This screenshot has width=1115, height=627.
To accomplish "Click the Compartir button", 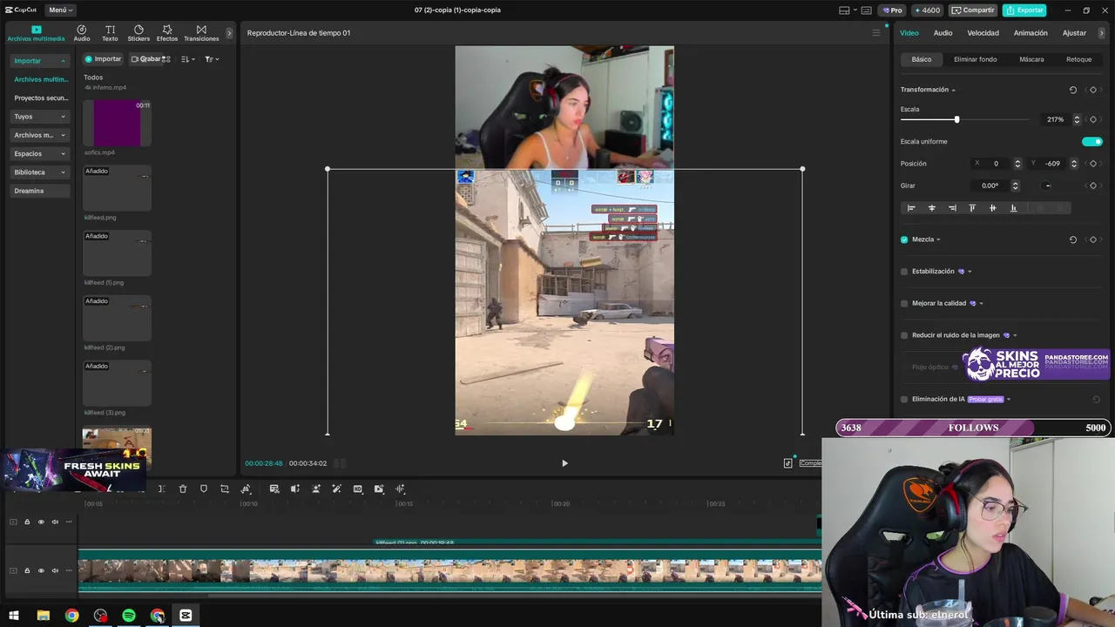I will [x=973, y=10].
